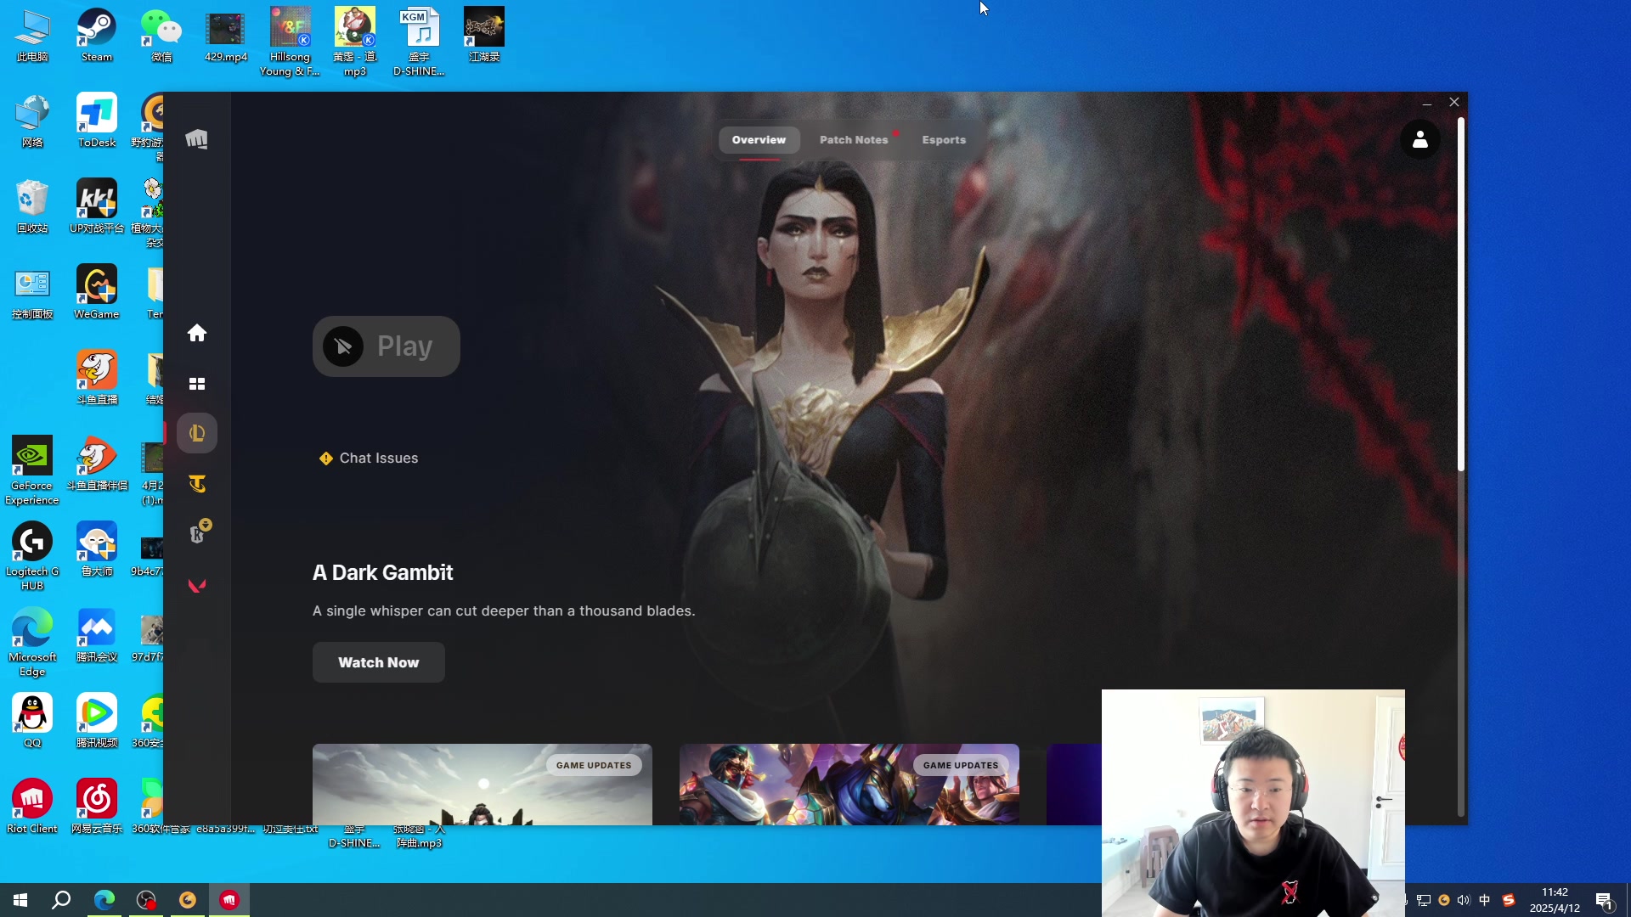This screenshot has height=917, width=1631.
Task: Minimize the Riot Client window
Action: coord(1427,103)
